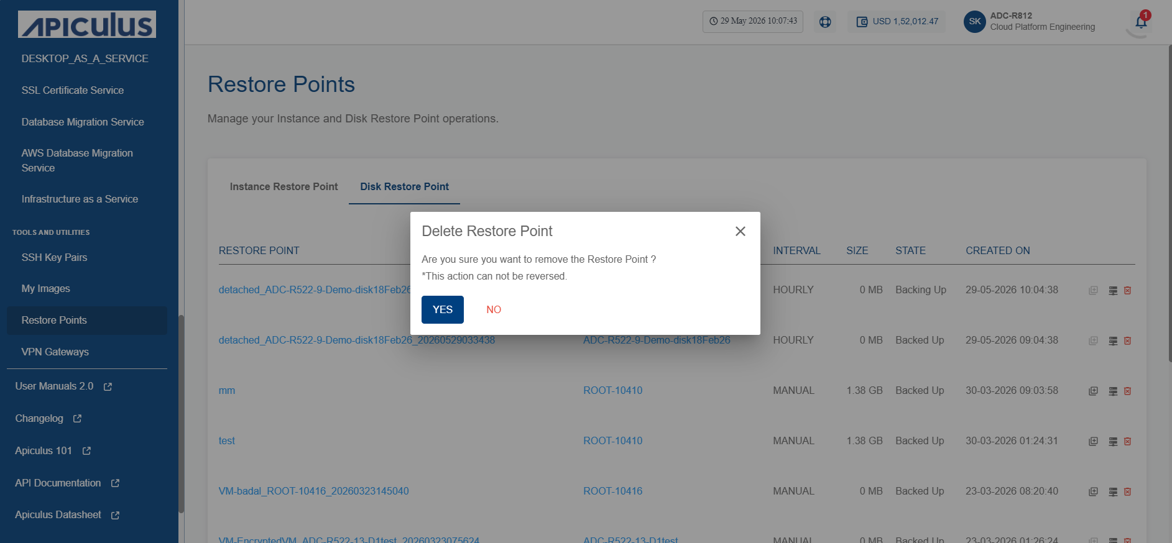Click the USD 1,52,012.47 wallet balance
Screen dimensions: 1172x543
[897, 22]
